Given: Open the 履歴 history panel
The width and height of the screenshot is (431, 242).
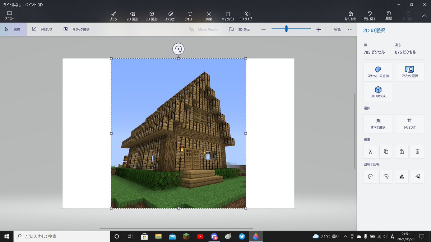Looking at the screenshot, I should tap(389, 15).
